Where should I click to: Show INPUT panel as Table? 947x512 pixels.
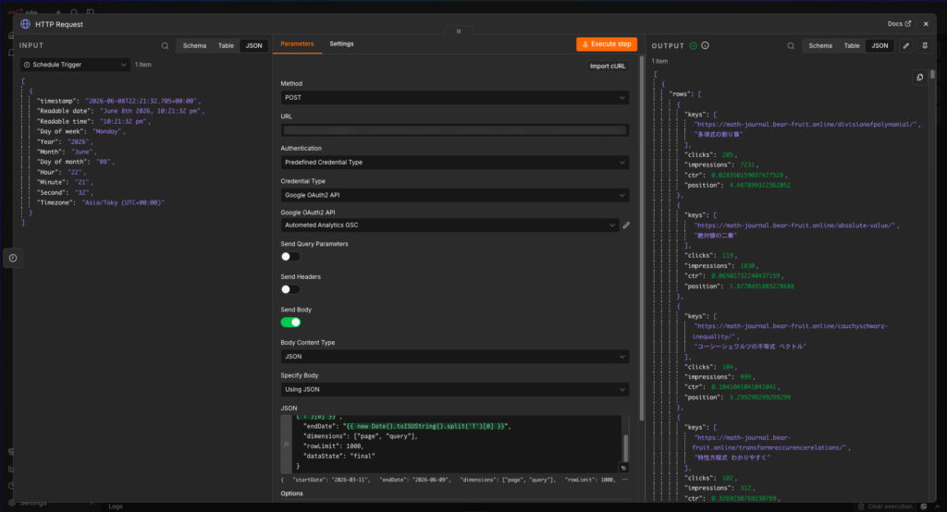pos(226,46)
